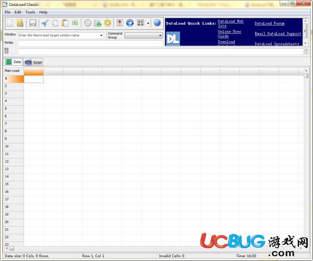
Task: Select row header 20
Action: tap(14, 222)
